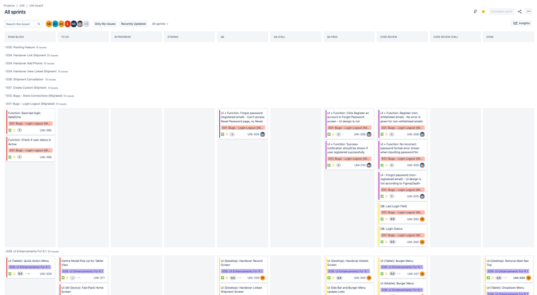Screen dimensions: 537x295
Task: Open the All sprints dropdown
Action: pos(160,24)
